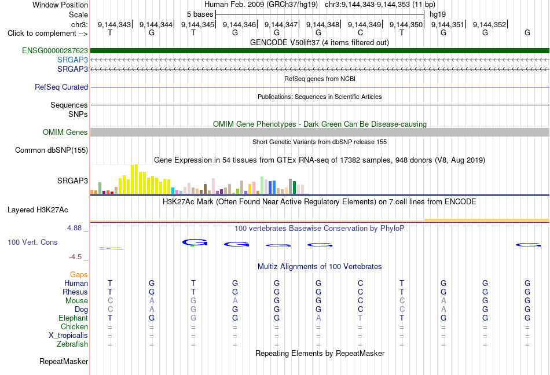Click the SNPs track label
This screenshot has height=375, width=550.
click(78, 114)
